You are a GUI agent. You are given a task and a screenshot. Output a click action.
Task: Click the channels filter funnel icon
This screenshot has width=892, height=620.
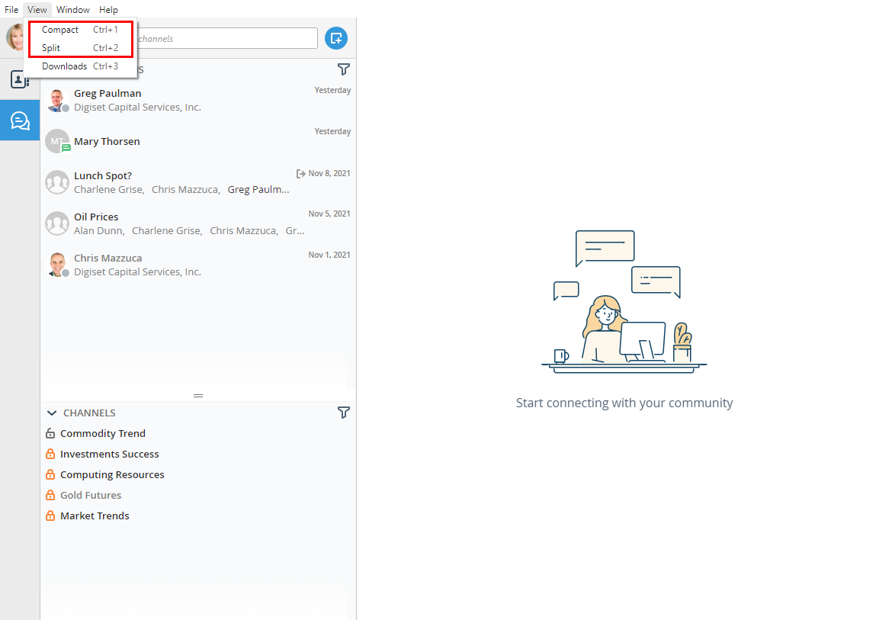click(344, 413)
